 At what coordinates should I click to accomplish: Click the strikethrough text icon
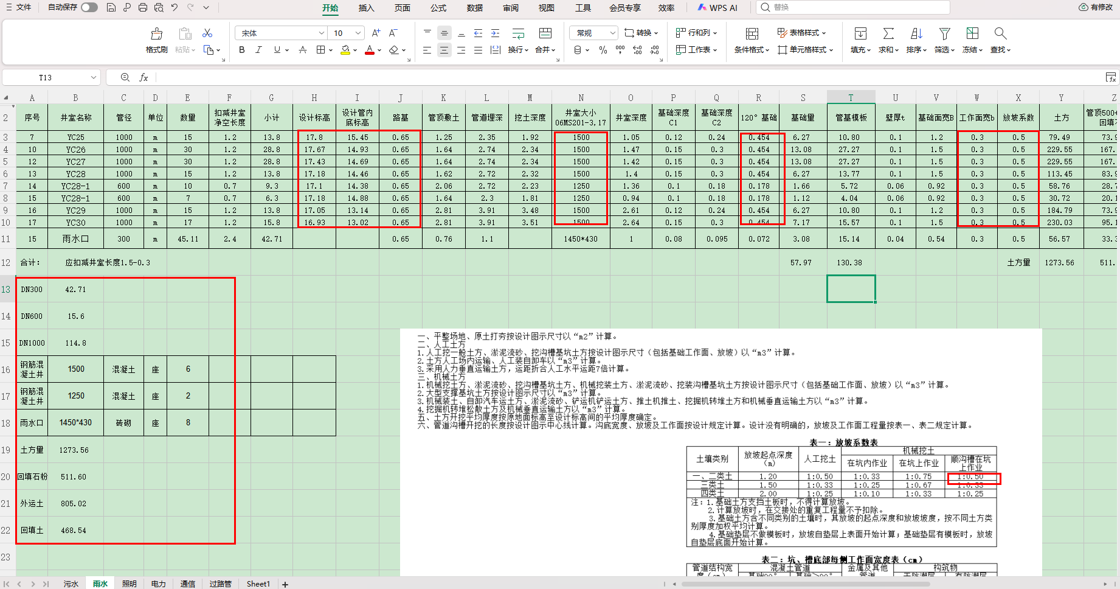coord(303,50)
